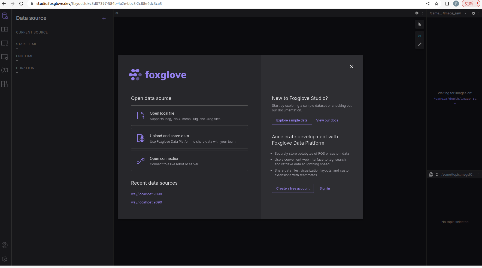Choose Open local file option
Image resolution: width=482 pixels, height=268 pixels.
[x=189, y=116]
